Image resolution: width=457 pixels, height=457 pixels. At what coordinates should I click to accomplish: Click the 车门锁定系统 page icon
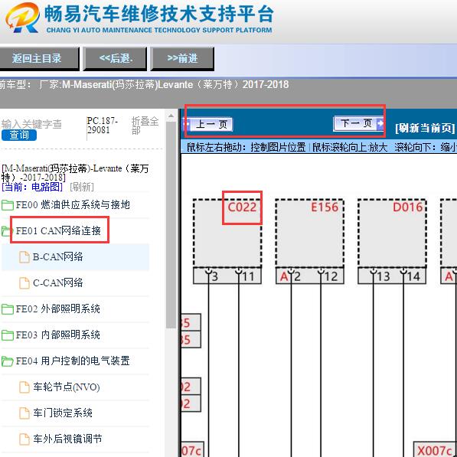pos(24,413)
